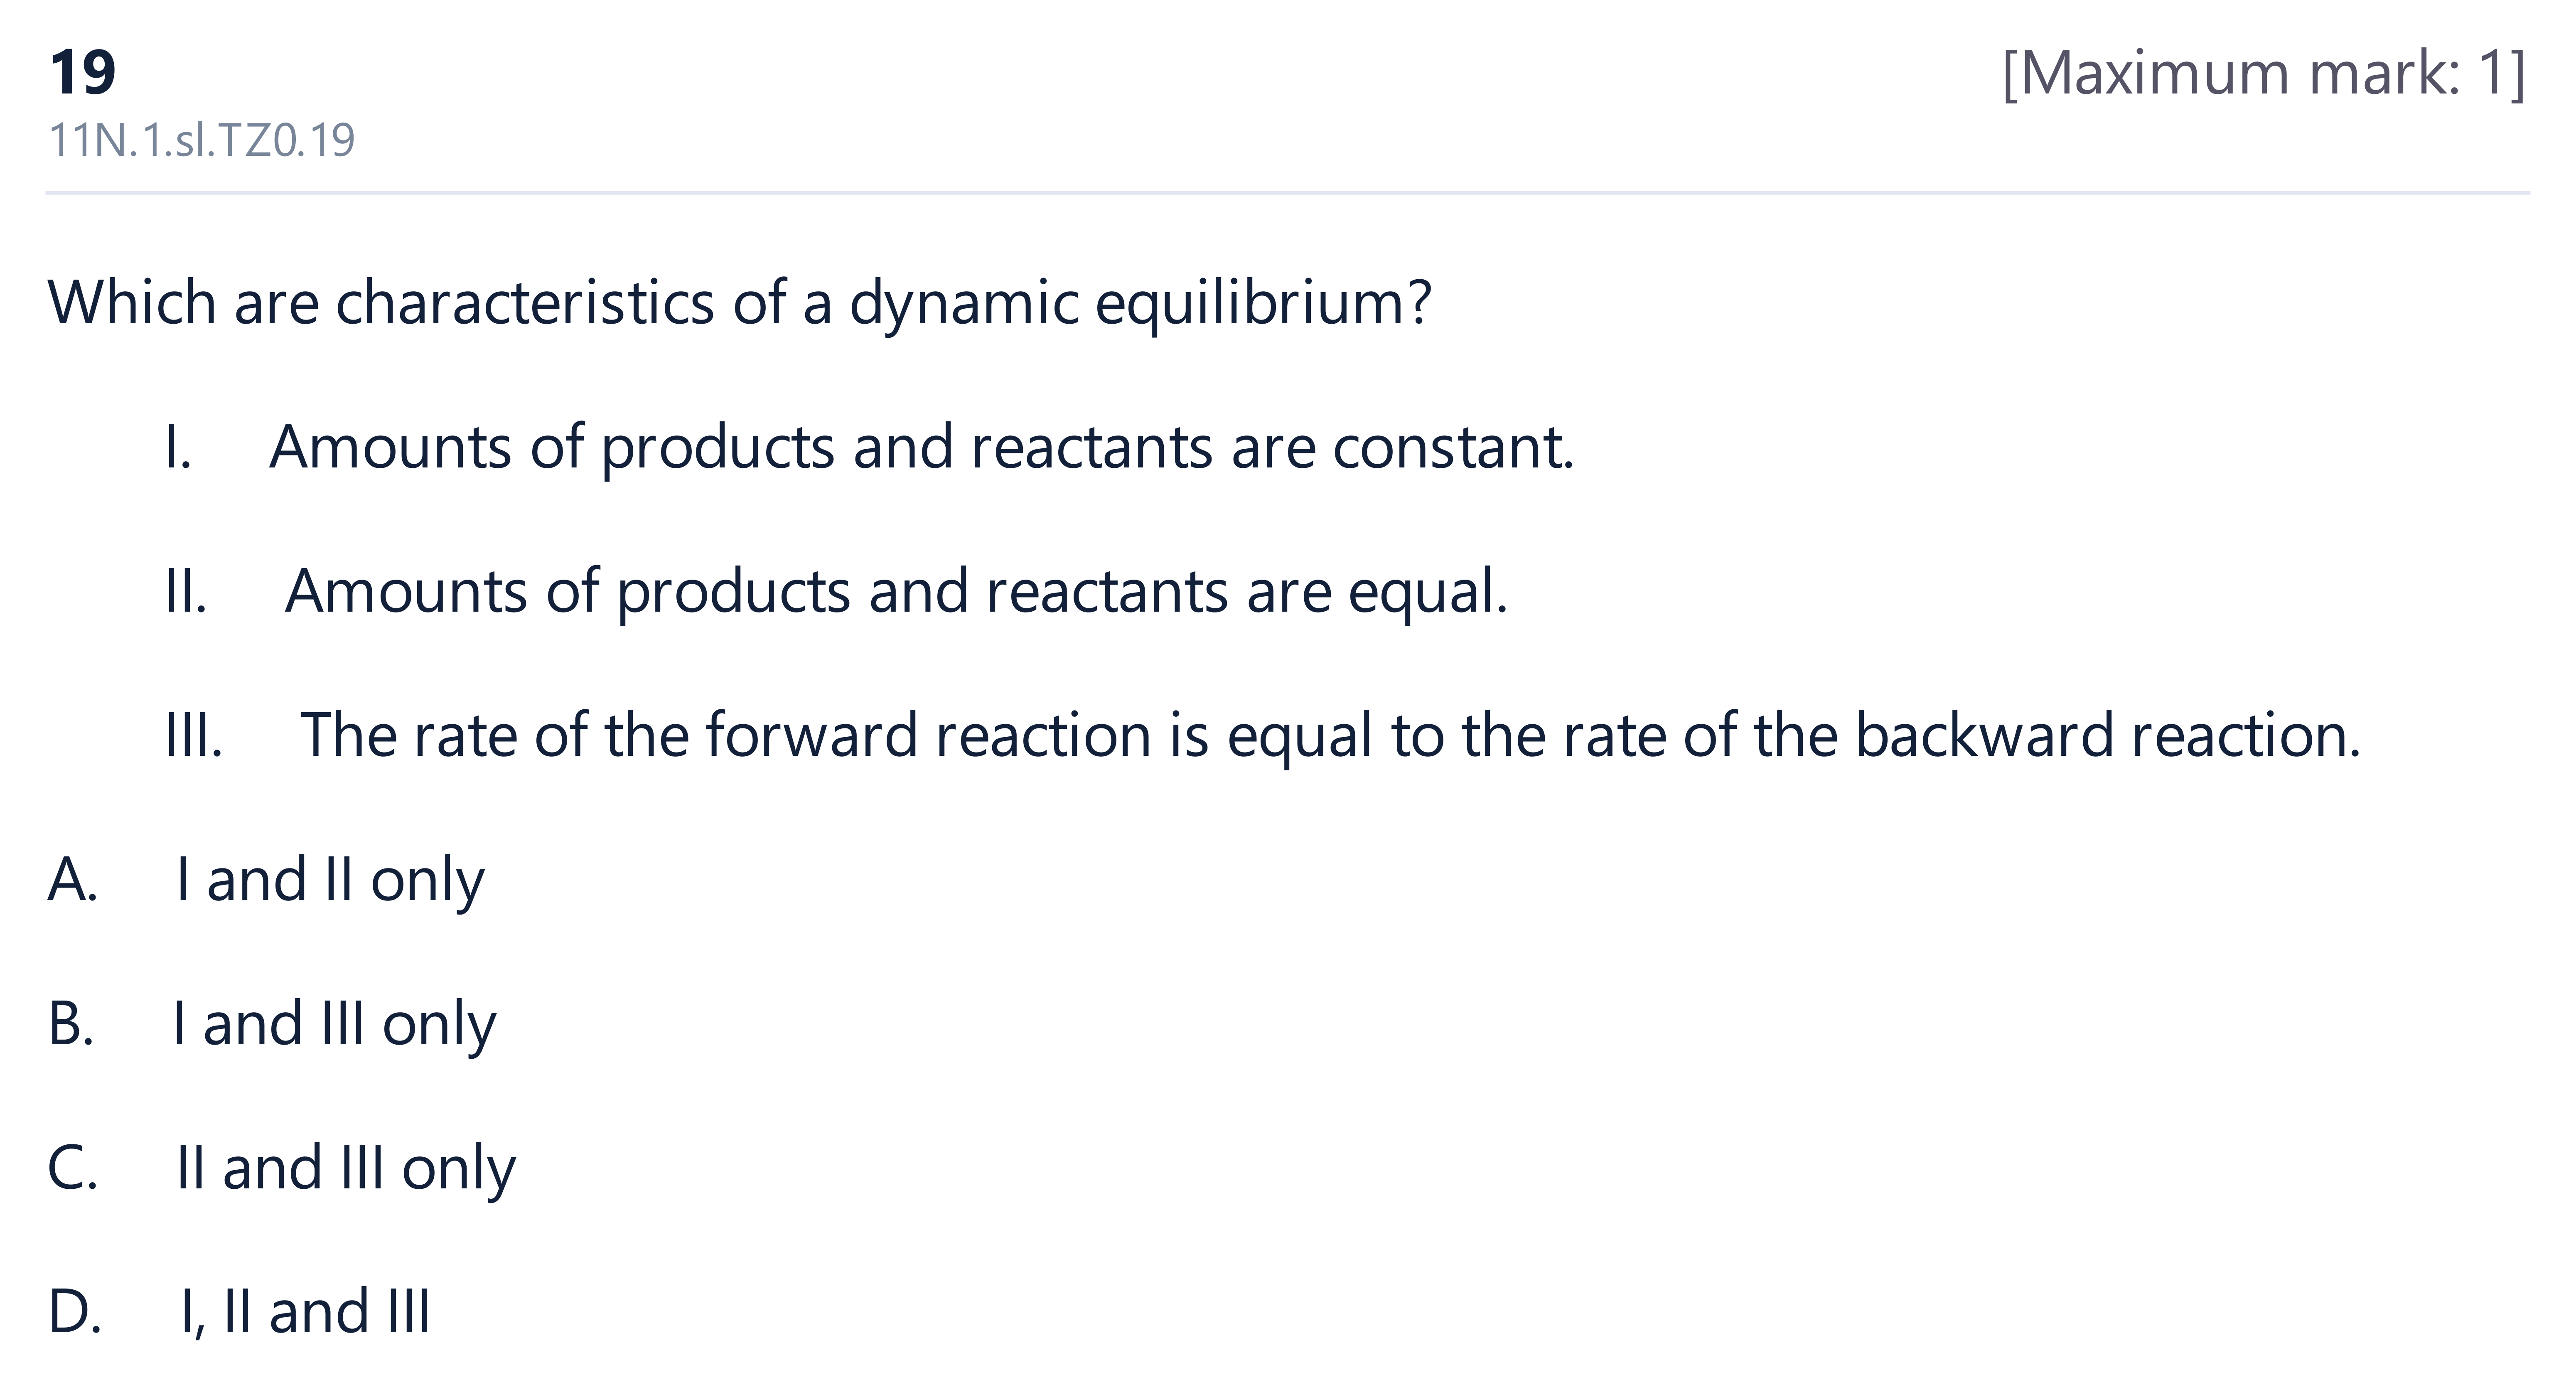The image size is (2576, 1392).
Task: Click the Roman numeral I. marker
Action: click(x=178, y=448)
